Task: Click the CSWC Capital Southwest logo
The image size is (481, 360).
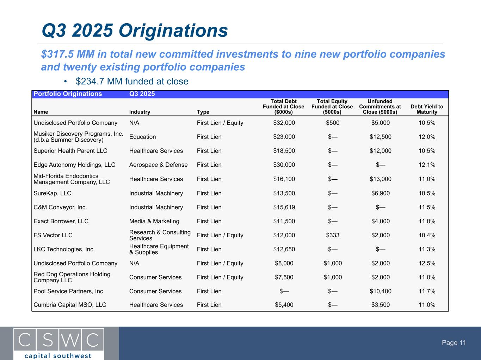Action: pyautogui.click(x=59, y=343)
